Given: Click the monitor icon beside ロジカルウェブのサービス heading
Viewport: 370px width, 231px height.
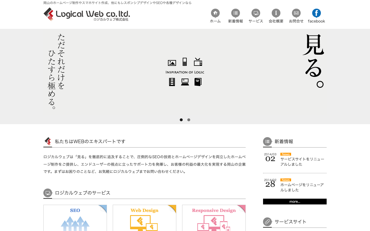Looking at the screenshot, I should [48, 193].
